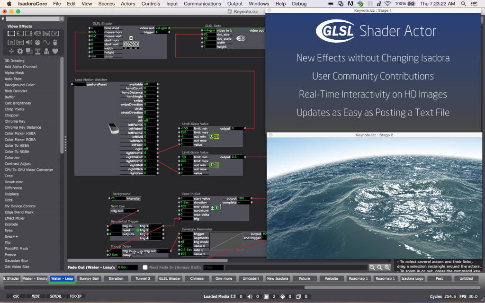This screenshot has height=303, width=485.
Task: Open the Scenes menu
Action: coord(106,4)
